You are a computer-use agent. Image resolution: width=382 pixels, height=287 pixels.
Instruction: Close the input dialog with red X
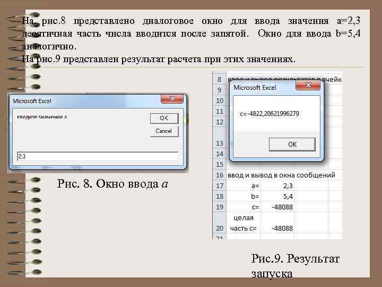[x=172, y=99]
